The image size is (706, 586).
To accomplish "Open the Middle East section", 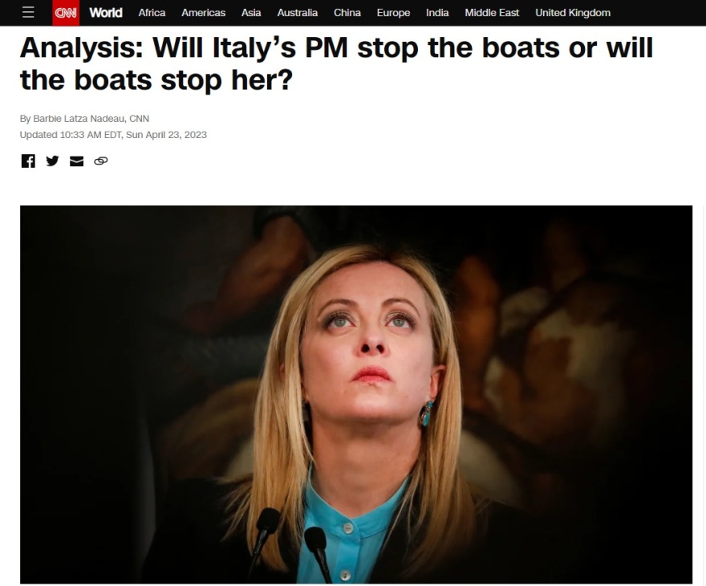I will (x=492, y=13).
